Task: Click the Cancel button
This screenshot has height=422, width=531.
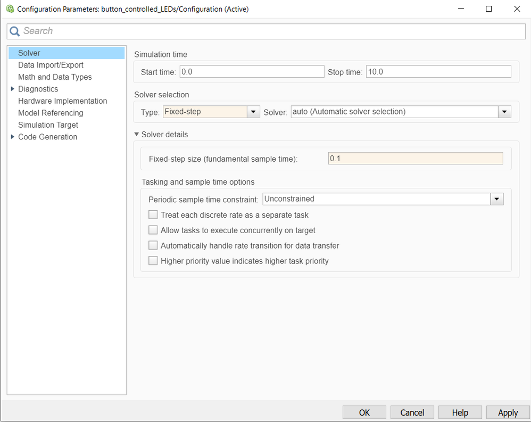Action: [x=412, y=412]
